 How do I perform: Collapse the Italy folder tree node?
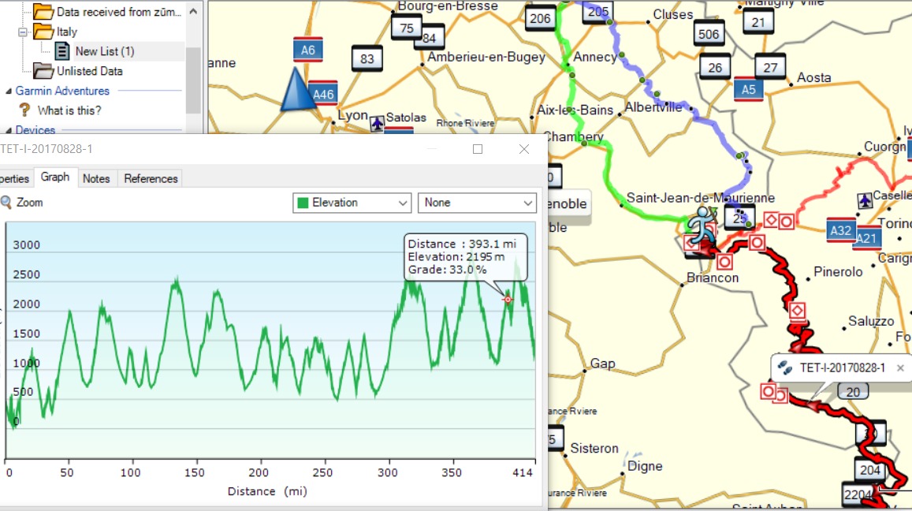[x=23, y=32]
